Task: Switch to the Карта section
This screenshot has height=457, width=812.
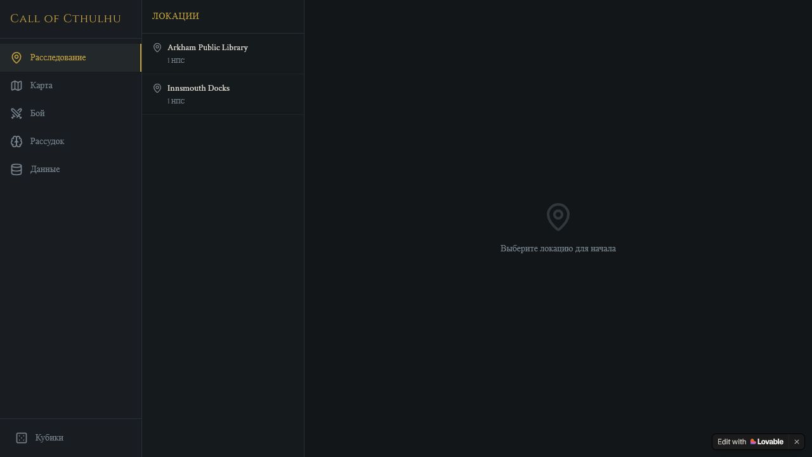Action: click(70, 86)
